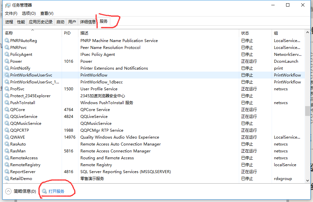Click the PushToInstall service icon

point(7,102)
